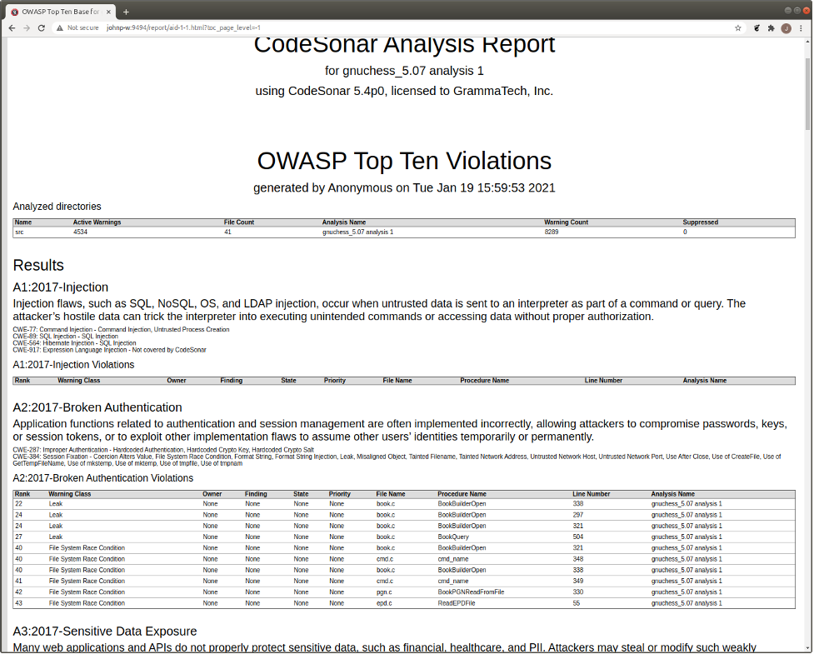
Task: Click the A1 table Procedure Name header
Action: click(x=484, y=381)
